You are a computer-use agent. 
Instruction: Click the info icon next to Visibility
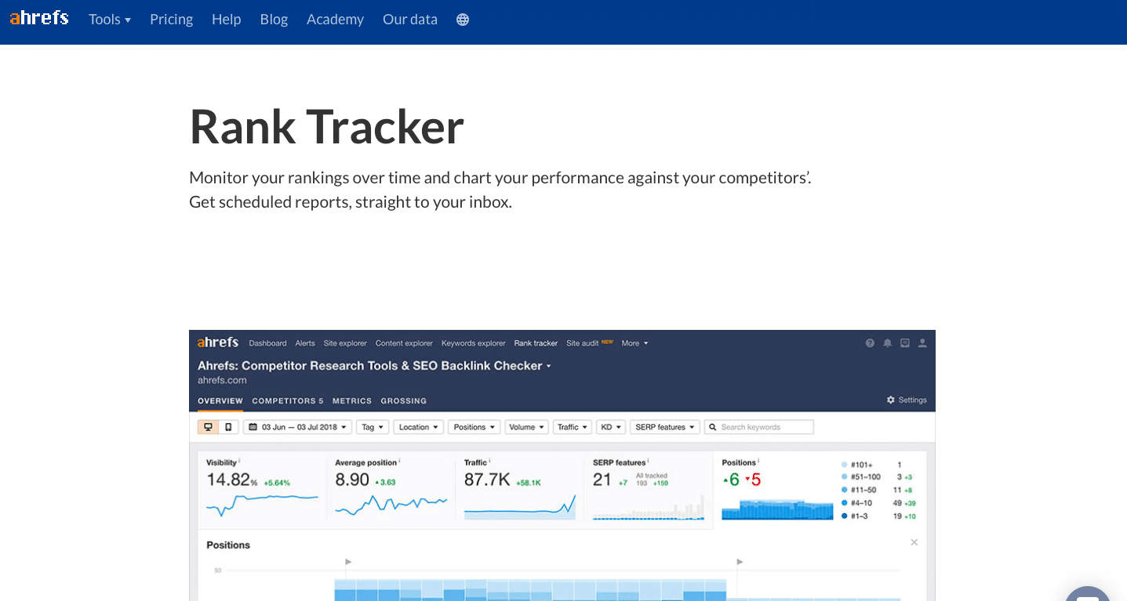pyautogui.click(x=239, y=461)
